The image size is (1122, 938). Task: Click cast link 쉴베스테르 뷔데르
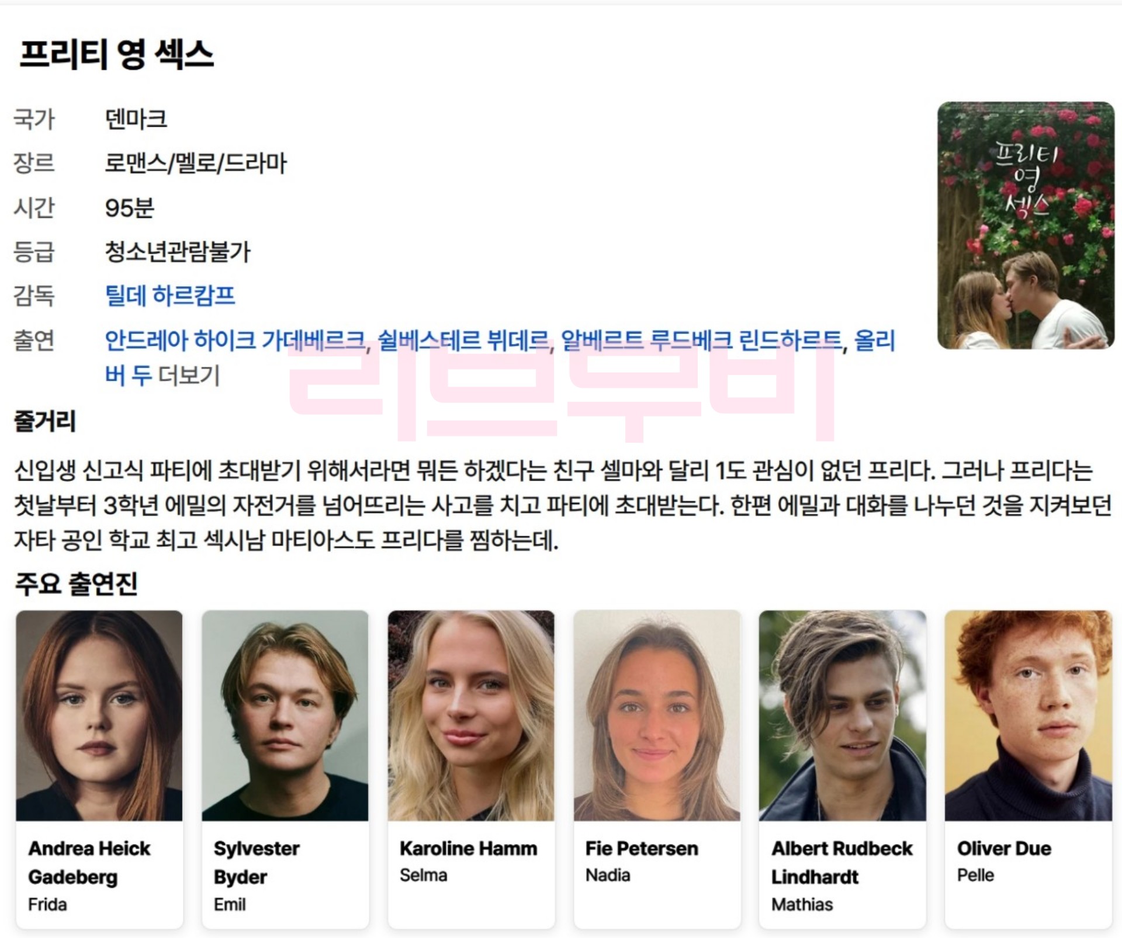(463, 340)
